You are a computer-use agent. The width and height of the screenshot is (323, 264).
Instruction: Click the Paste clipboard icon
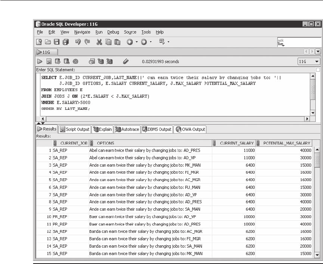[117, 42]
